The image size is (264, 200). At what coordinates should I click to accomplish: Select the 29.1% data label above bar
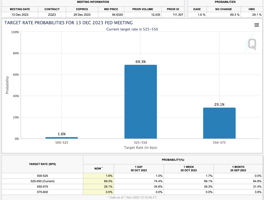[x=219, y=105]
